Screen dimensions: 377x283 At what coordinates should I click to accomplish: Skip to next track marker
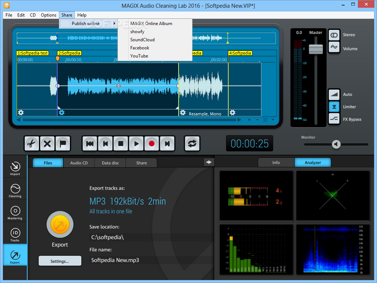point(167,144)
